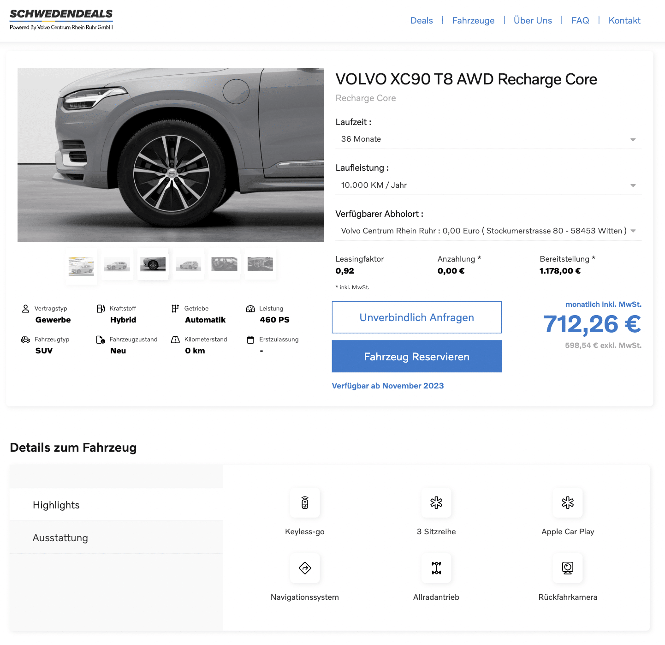The height and width of the screenshot is (645, 665).
Task: Click the Schwedendeals logo
Action: (61, 19)
